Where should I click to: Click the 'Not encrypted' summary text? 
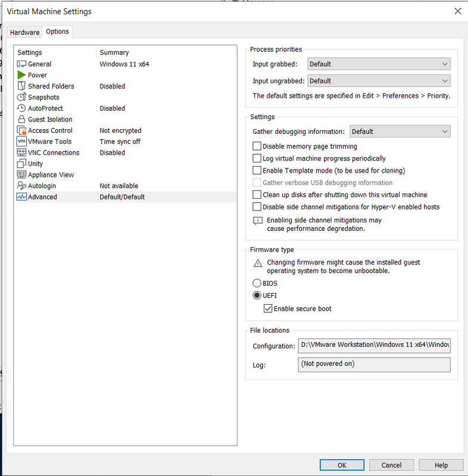[x=120, y=130]
